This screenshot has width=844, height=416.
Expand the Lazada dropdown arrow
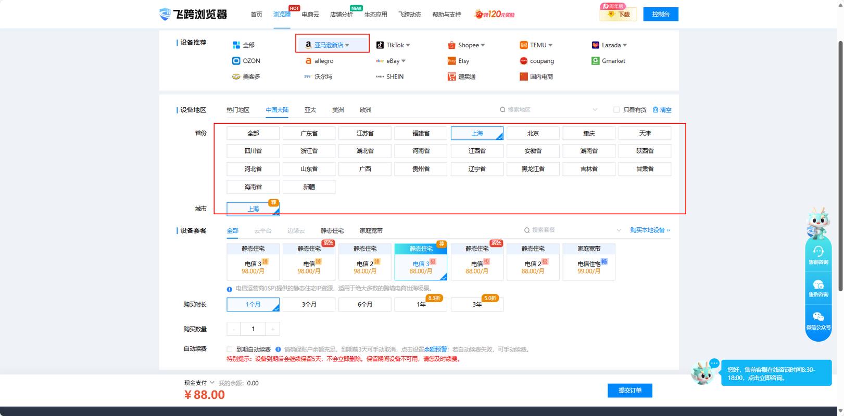pyautogui.click(x=625, y=45)
